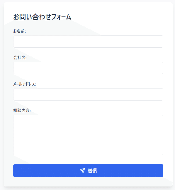Screen dimensions: 175x190
Task: Click the paper plane send icon
Action: tap(82, 171)
